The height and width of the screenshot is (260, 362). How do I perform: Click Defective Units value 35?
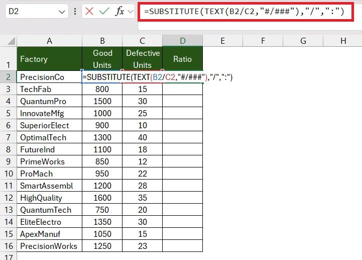point(143,198)
